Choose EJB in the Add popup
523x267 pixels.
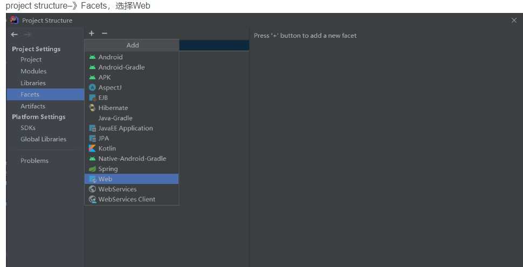pyautogui.click(x=132, y=98)
